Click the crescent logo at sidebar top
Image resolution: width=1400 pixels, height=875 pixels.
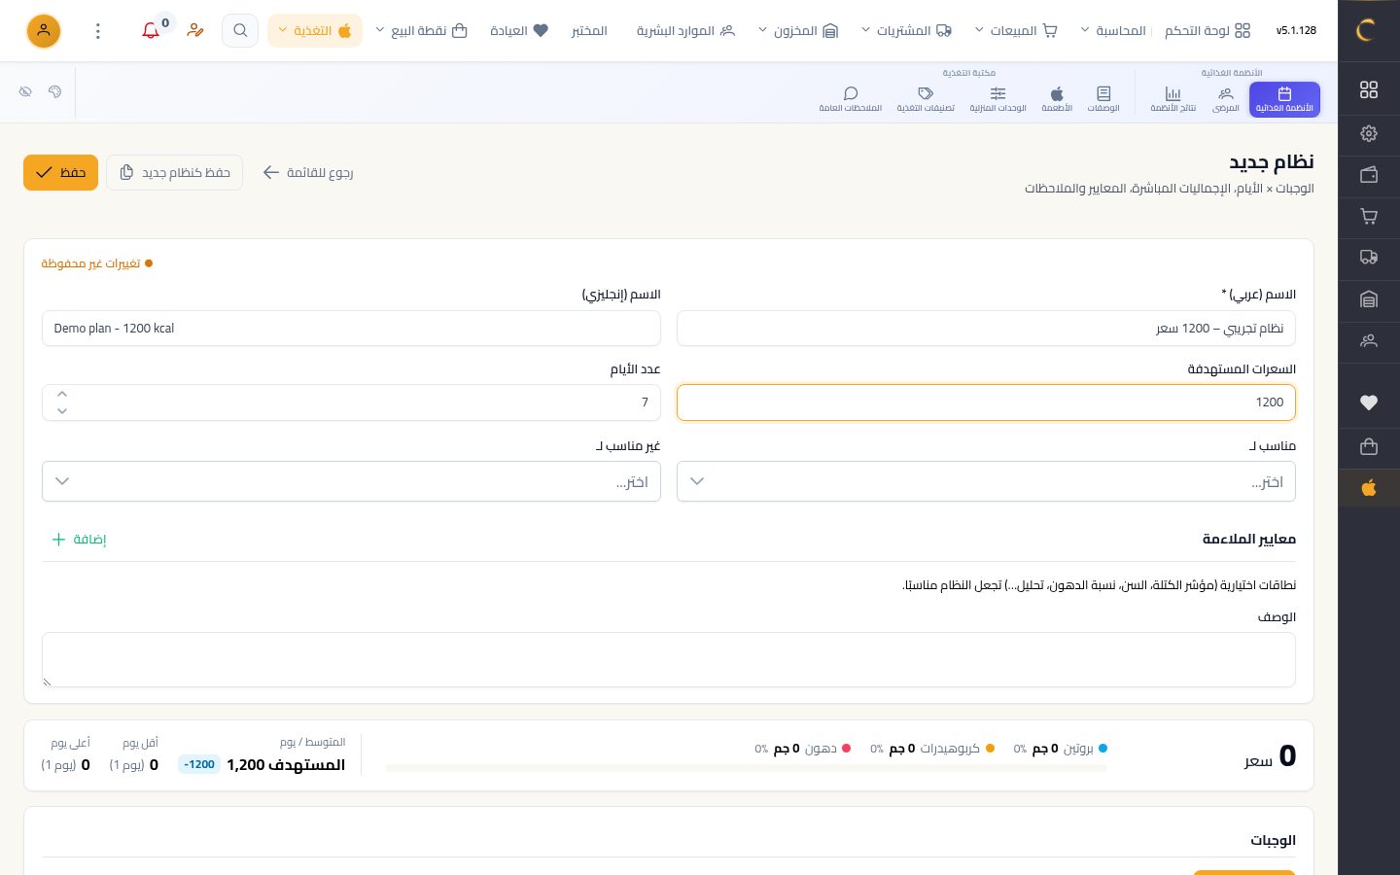(1366, 30)
